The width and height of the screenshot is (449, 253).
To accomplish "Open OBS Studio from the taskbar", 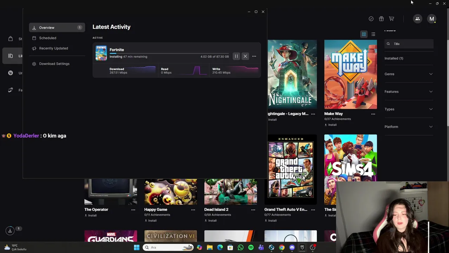I will click(313, 247).
